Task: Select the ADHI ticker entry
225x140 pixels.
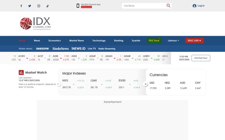Action: tap(79, 58)
